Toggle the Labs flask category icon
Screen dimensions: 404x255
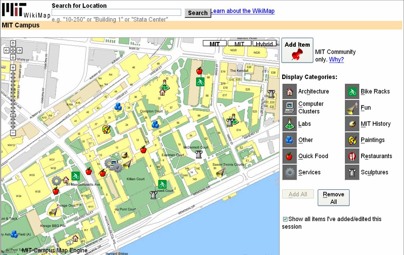coord(289,124)
